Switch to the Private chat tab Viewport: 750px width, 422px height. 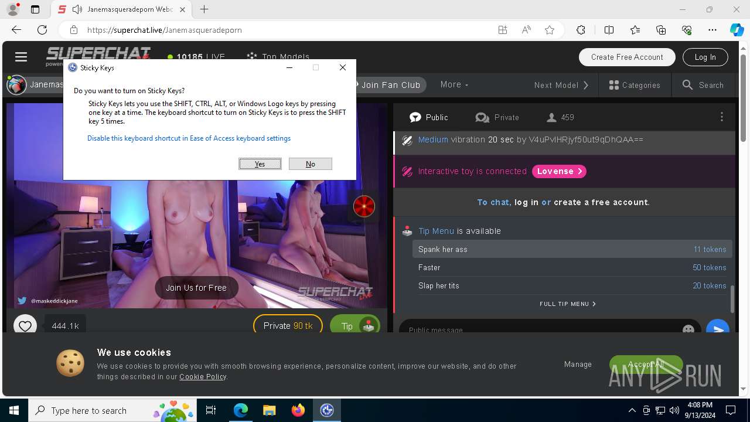tap(497, 117)
